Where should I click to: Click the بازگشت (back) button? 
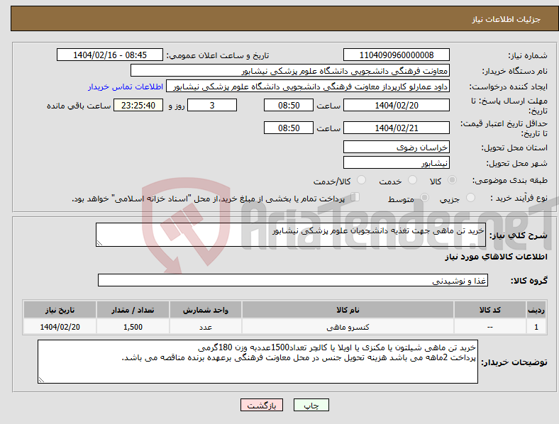pos(262,405)
